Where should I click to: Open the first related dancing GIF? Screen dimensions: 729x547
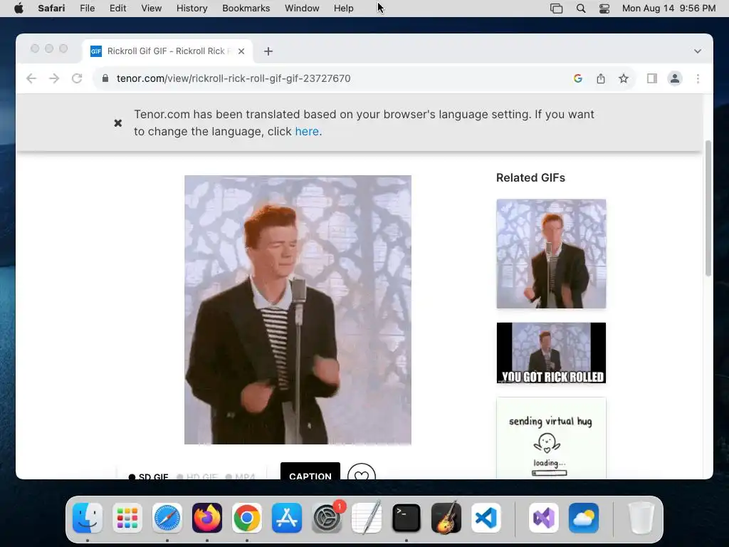pyautogui.click(x=551, y=254)
